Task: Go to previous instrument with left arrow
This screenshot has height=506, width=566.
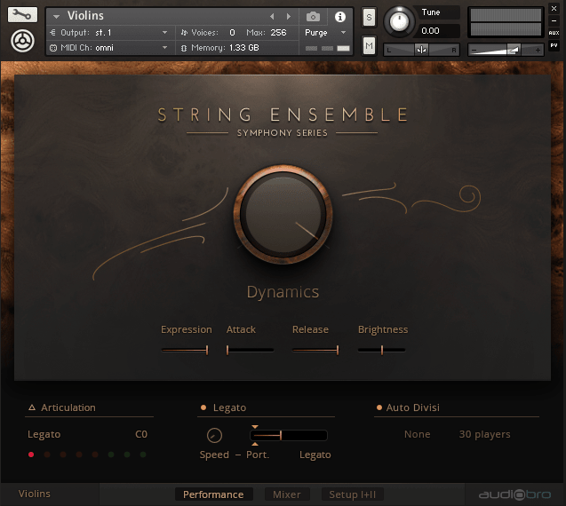Action: [272, 16]
